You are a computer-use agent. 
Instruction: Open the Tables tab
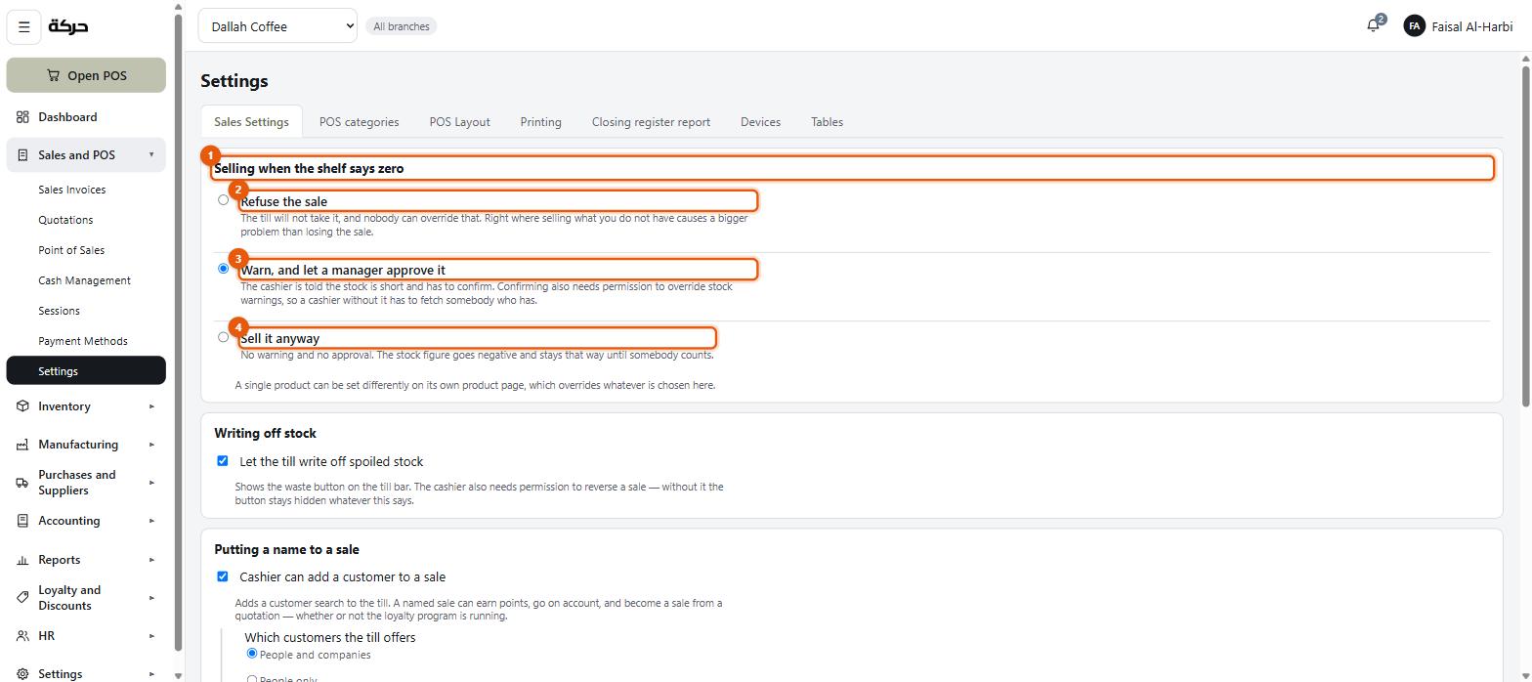(x=827, y=122)
